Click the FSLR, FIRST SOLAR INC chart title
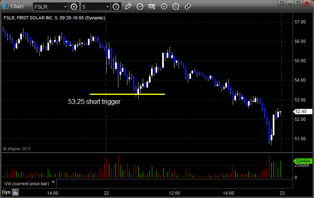This screenshot has width=314, height=198. [x=54, y=18]
